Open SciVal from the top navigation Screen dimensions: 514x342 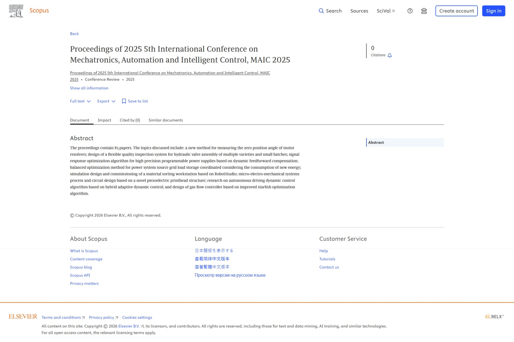pyautogui.click(x=386, y=11)
